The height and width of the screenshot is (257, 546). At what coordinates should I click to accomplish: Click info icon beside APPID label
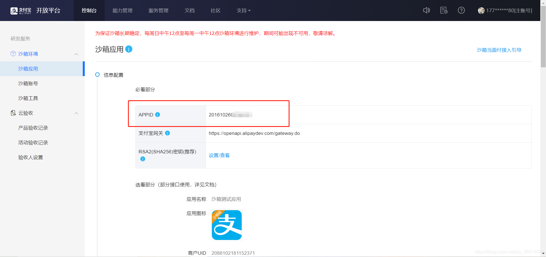[158, 115]
